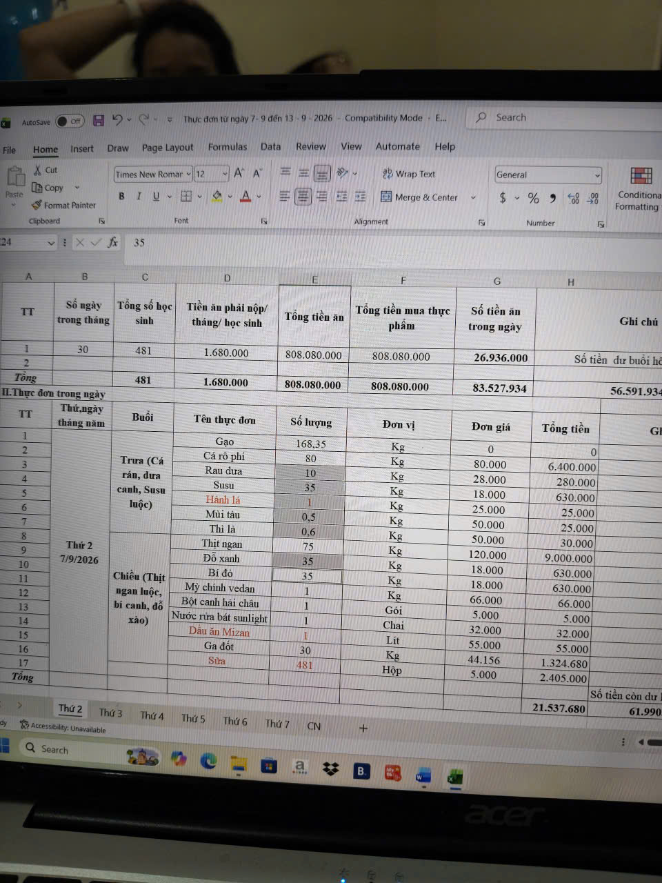662x883 pixels.
Task: Click Merge & Center button
Action: (x=419, y=197)
